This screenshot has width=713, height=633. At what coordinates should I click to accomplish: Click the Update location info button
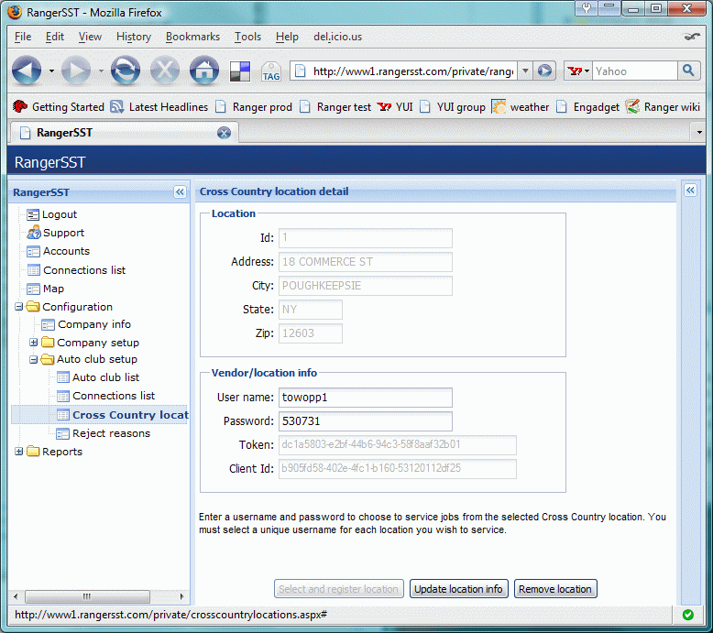coord(458,589)
